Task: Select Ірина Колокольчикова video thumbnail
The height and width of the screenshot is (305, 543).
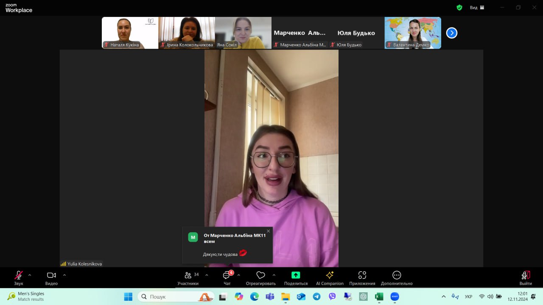Action: click(187, 33)
